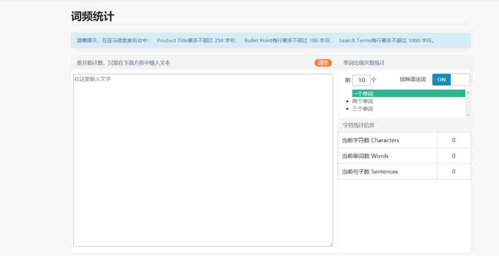Click the 词频统计 page heading

[92, 17]
